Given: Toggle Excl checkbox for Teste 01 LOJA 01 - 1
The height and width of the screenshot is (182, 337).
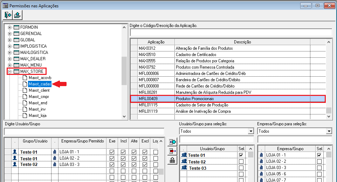Looking at the screenshot, I should coord(145,152).
